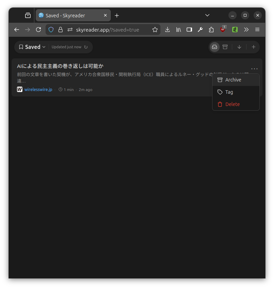This screenshot has width=274, height=288.
Task: Click the inbox view icon
Action: click(x=215, y=47)
